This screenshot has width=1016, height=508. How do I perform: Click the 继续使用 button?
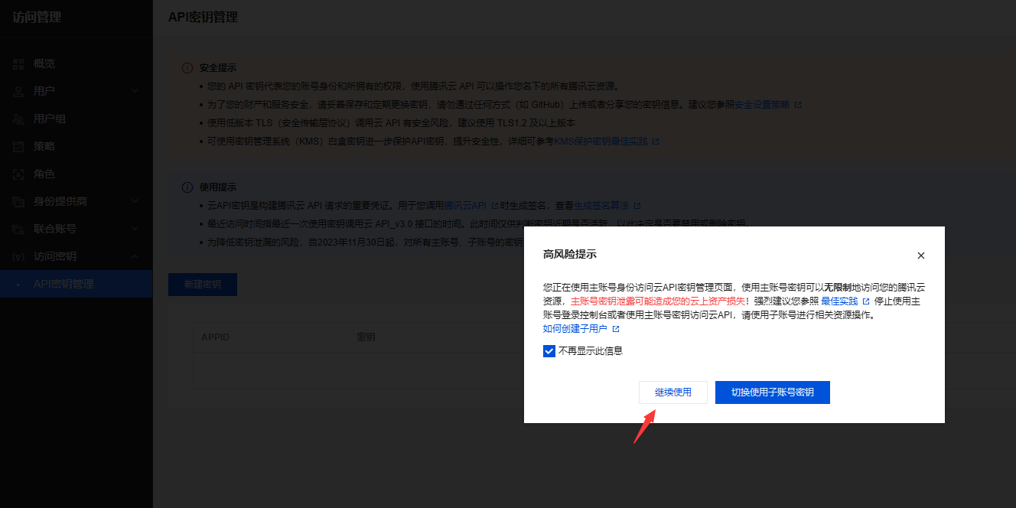point(673,392)
